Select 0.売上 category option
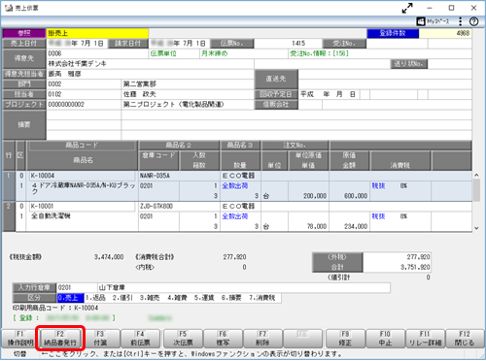 tap(70, 298)
